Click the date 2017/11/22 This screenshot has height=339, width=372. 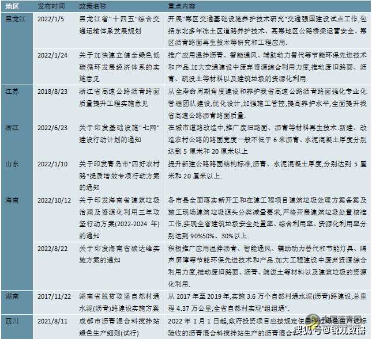tap(54, 296)
